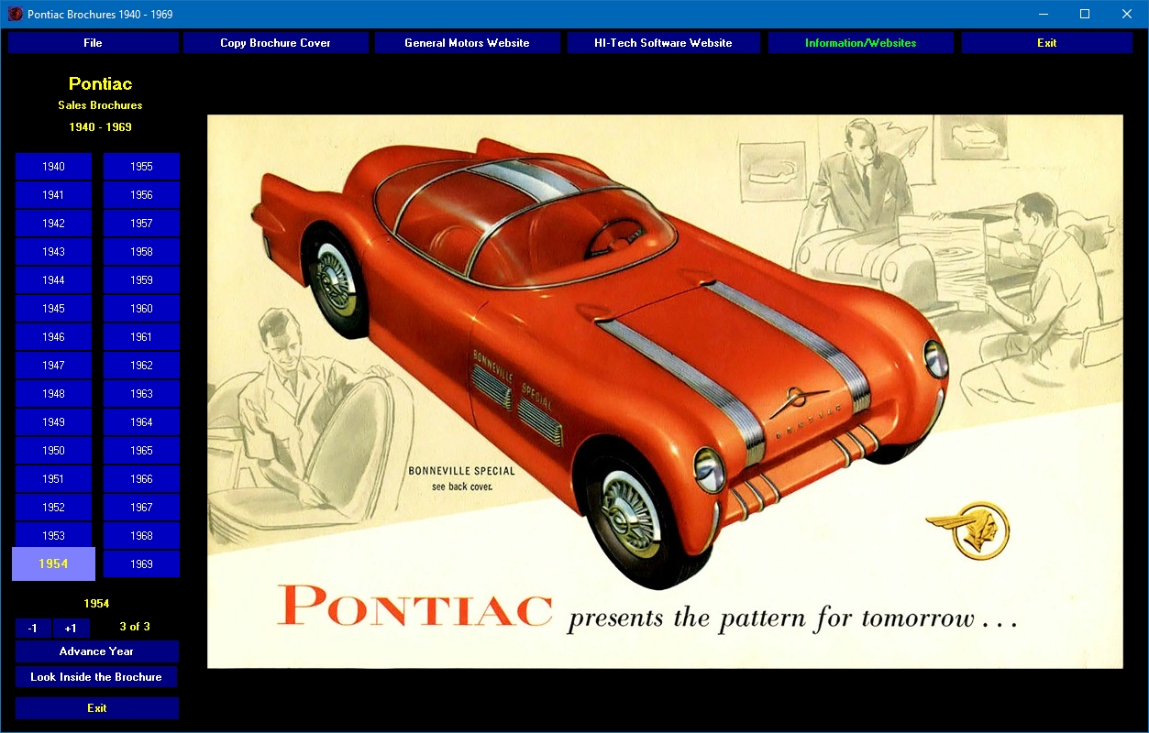Select the 1964 year button
This screenshot has width=1149, height=733.
(141, 422)
